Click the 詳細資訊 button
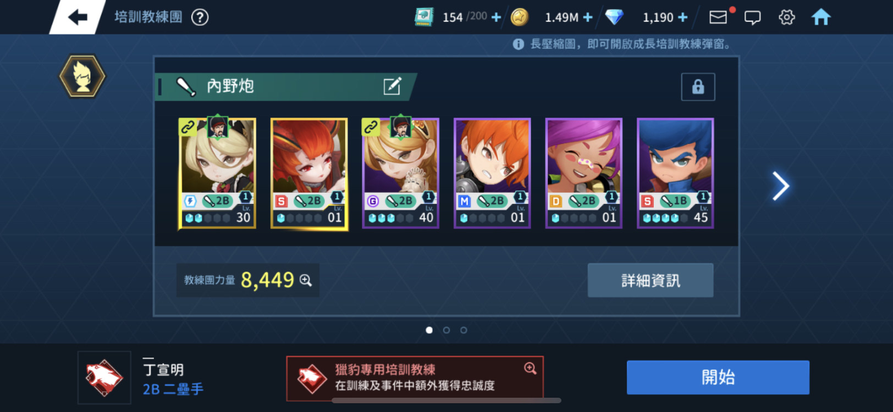Viewport: 893px width, 412px height. click(651, 280)
